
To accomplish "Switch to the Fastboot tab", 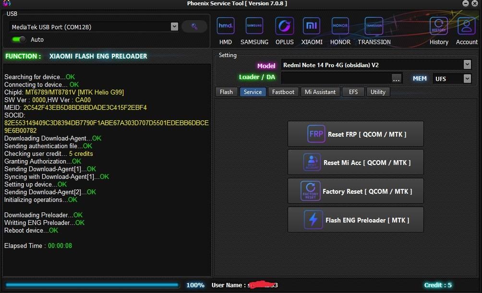I will (283, 92).
